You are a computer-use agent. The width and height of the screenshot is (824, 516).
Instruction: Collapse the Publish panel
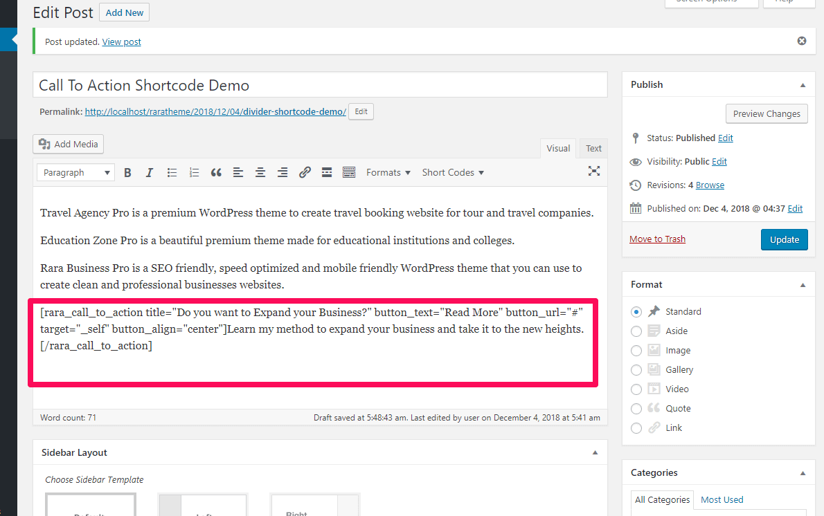[x=803, y=85]
